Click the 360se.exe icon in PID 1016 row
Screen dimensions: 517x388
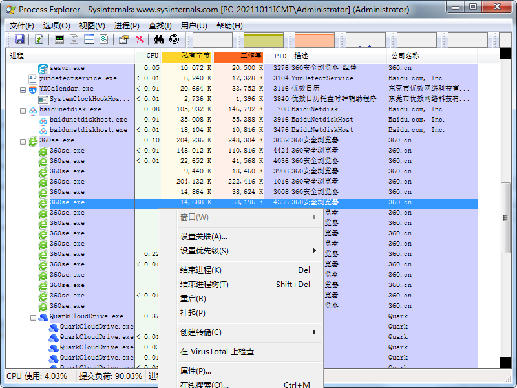(43, 182)
